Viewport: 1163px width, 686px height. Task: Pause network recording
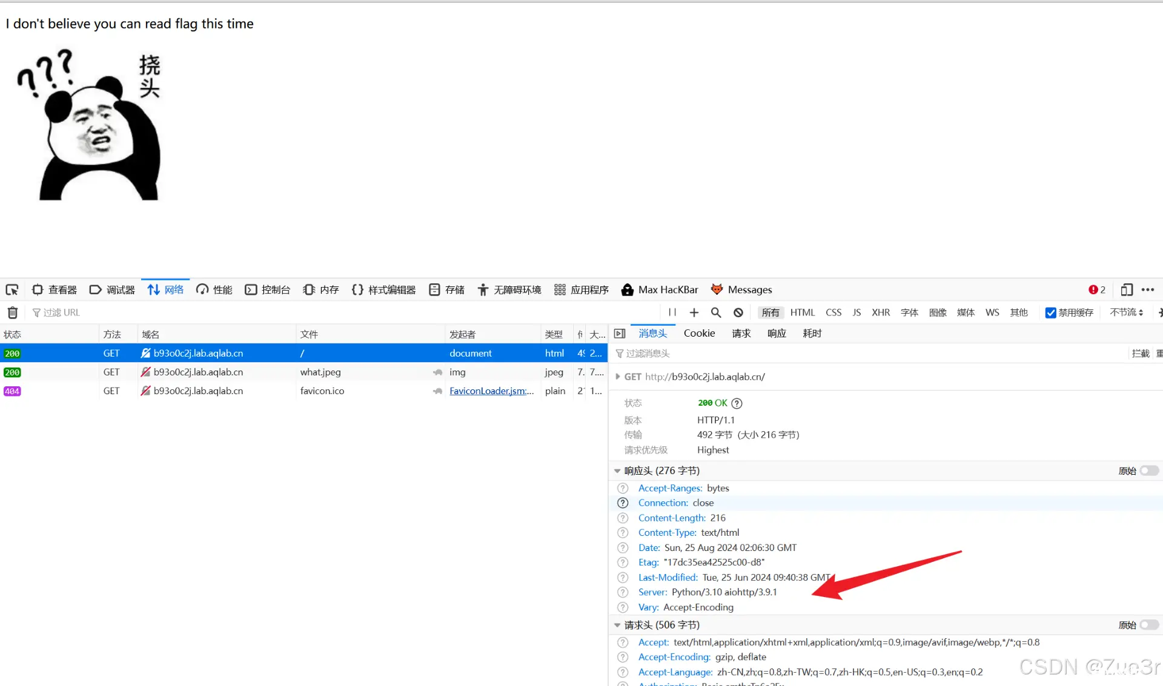click(x=672, y=312)
